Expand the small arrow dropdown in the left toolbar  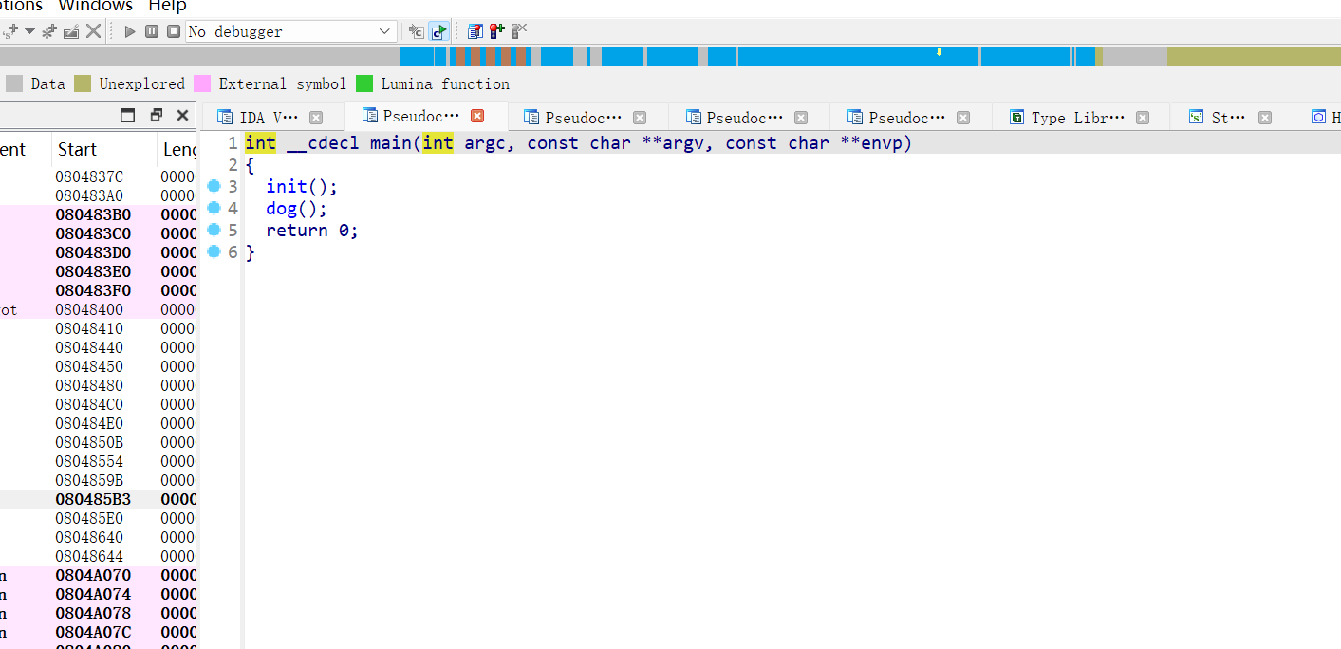click(x=29, y=31)
